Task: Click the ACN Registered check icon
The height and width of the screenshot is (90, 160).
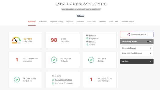Action: click(87, 38)
